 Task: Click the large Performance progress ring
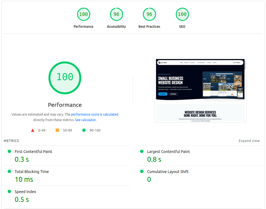coord(65,78)
